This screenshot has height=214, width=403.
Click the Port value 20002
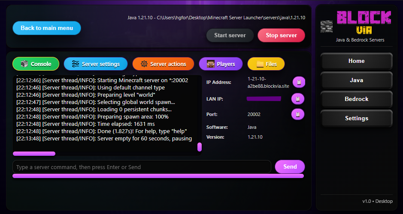point(254,114)
